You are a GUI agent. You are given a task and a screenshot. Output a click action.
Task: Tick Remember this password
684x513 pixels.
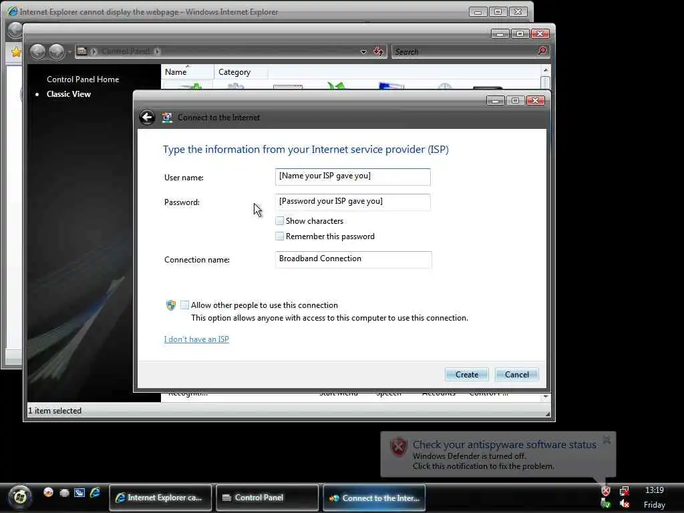tap(280, 236)
